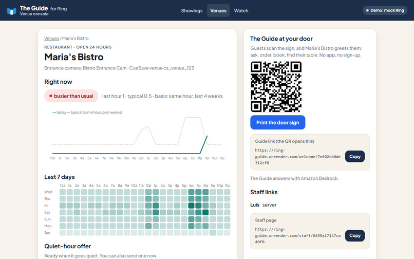Click the Maria's Bistro heading
Screen dimensions: 414x259
[x=73, y=57]
